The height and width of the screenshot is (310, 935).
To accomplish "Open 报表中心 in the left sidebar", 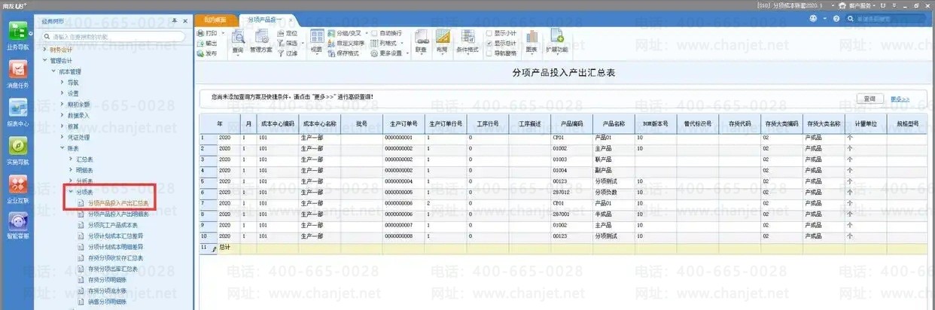I will click(18, 111).
